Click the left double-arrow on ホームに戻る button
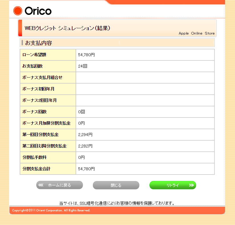The width and height of the screenshot is (235, 225). pos(41,185)
